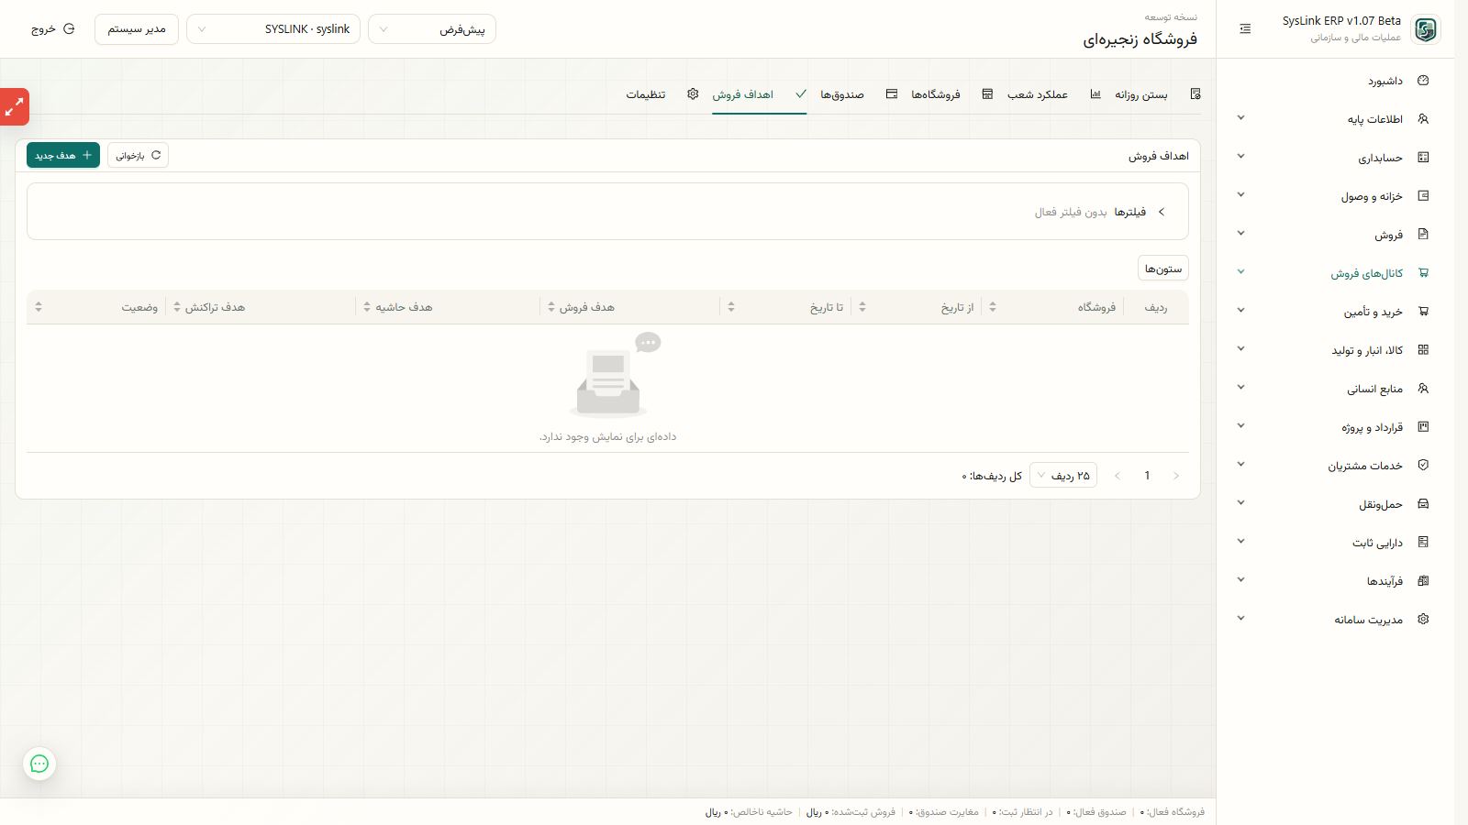Click the red fullscreen expand icon
The height and width of the screenshot is (825, 1468).
pyautogui.click(x=15, y=107)
